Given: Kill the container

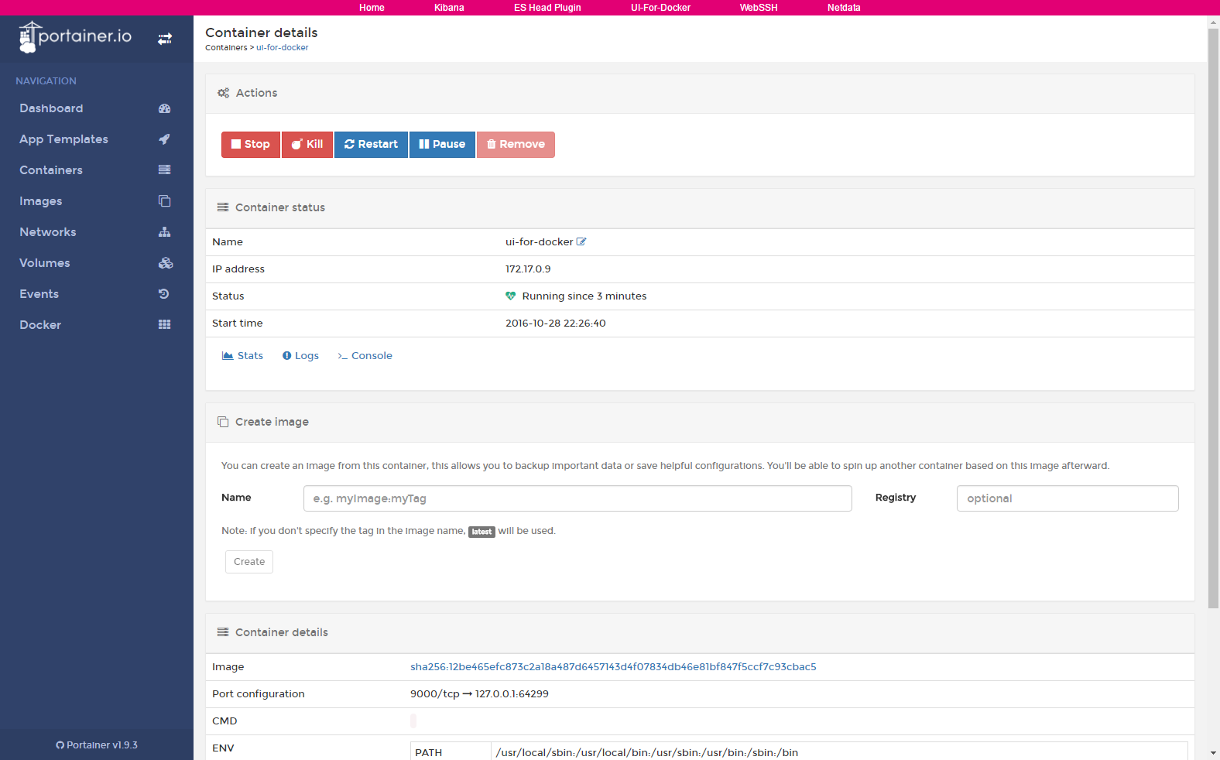Looking at the screenshot, I should point(307,145).
